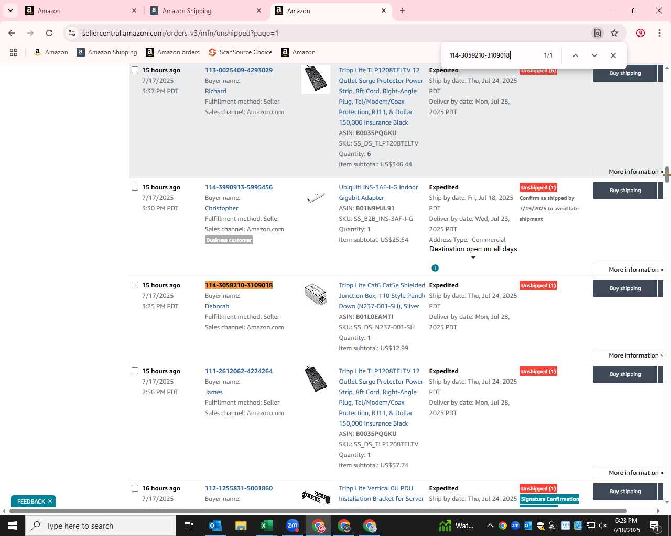The height and width of the screenshot is (536, 671).
Task: Close the Amazon Shipping tab
Action: pyautogui.click(x=259, y=10)
